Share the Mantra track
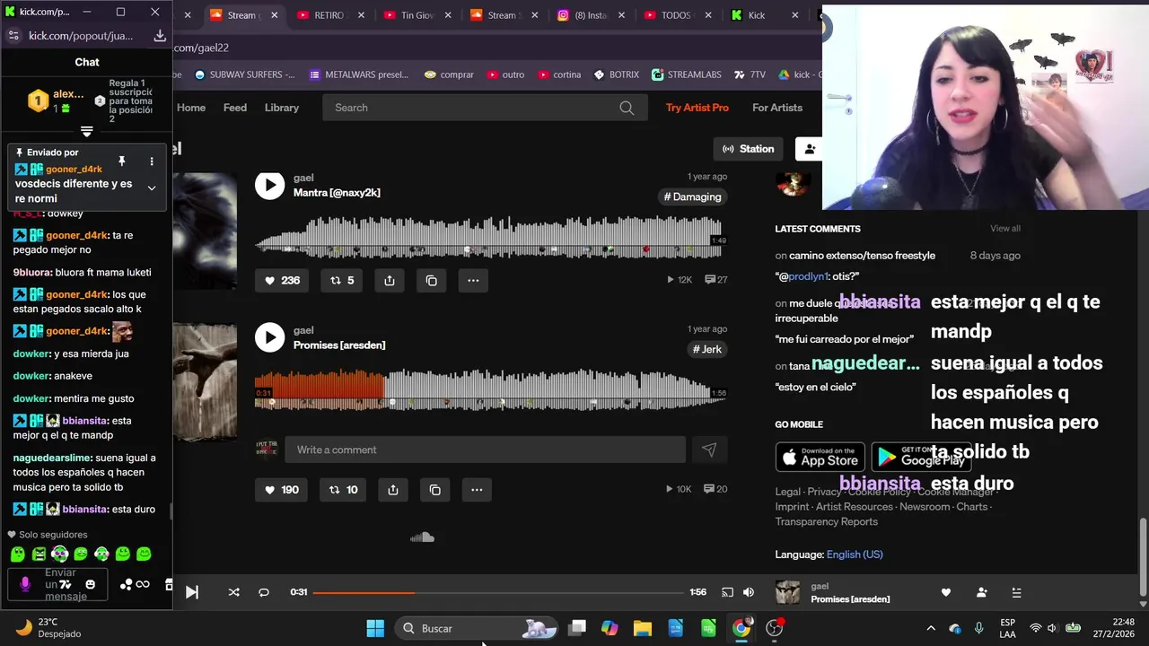 click(390, 281)
